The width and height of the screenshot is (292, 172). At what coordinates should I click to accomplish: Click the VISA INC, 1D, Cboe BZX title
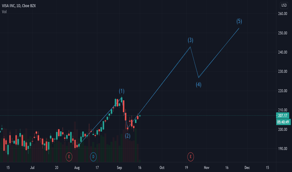click(19, 6)
